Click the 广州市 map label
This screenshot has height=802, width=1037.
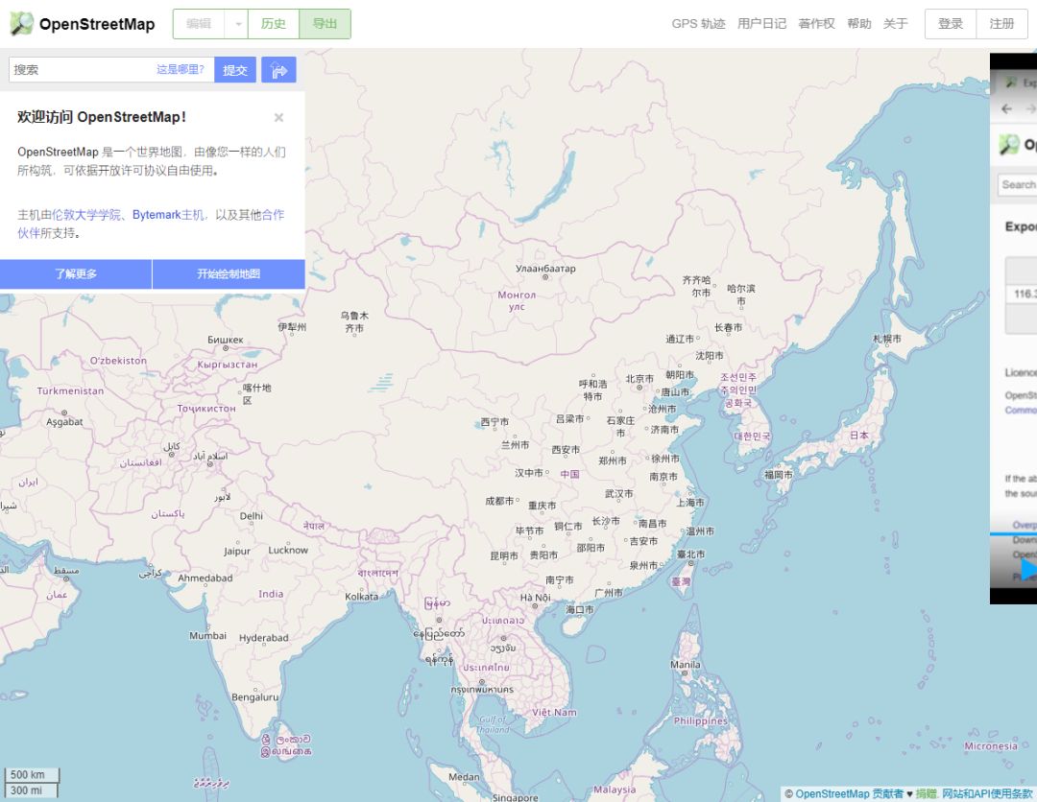609,593
